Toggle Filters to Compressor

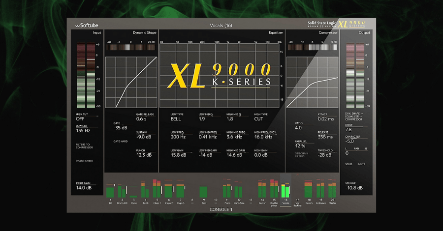[x=84, y=146]
